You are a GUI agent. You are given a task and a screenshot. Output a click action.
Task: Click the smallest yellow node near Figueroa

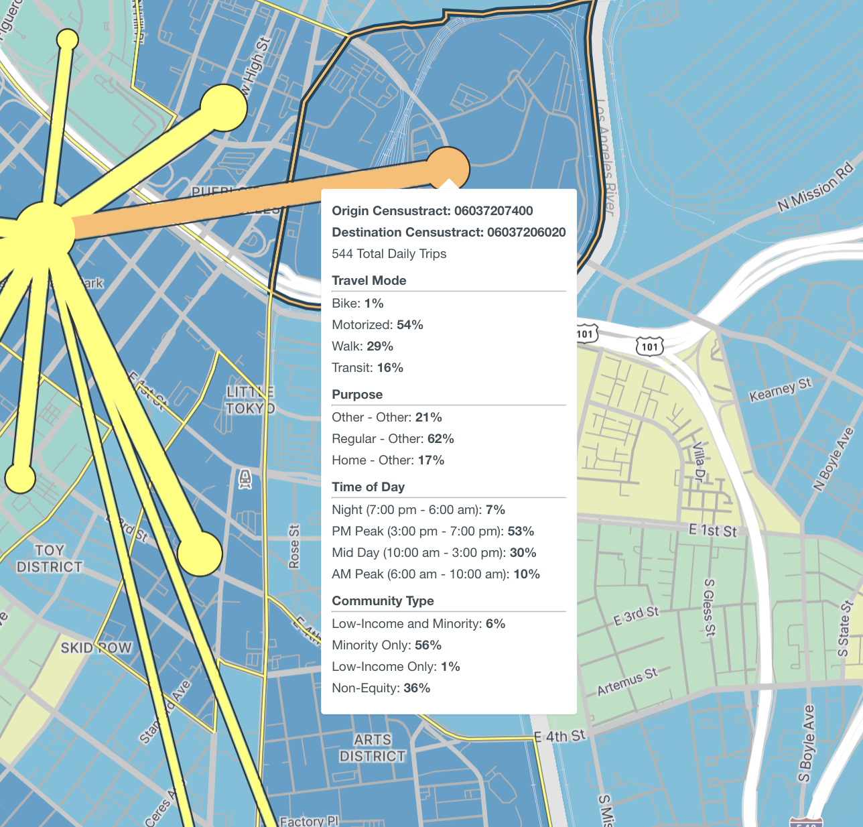[67, 40]
